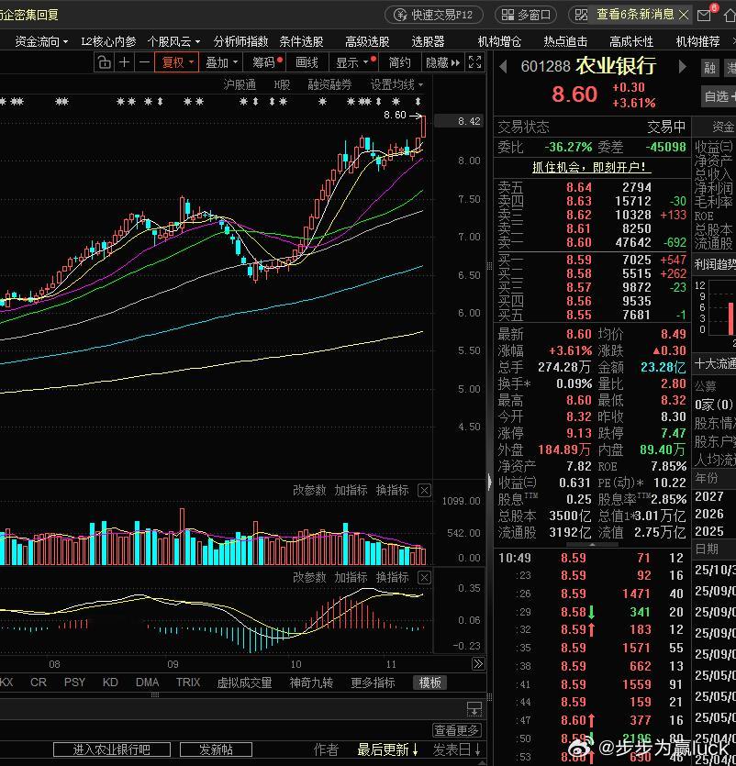Open 高成长性 menu item
The width and height of the screenshot is (736, 766).
[631, 41]
